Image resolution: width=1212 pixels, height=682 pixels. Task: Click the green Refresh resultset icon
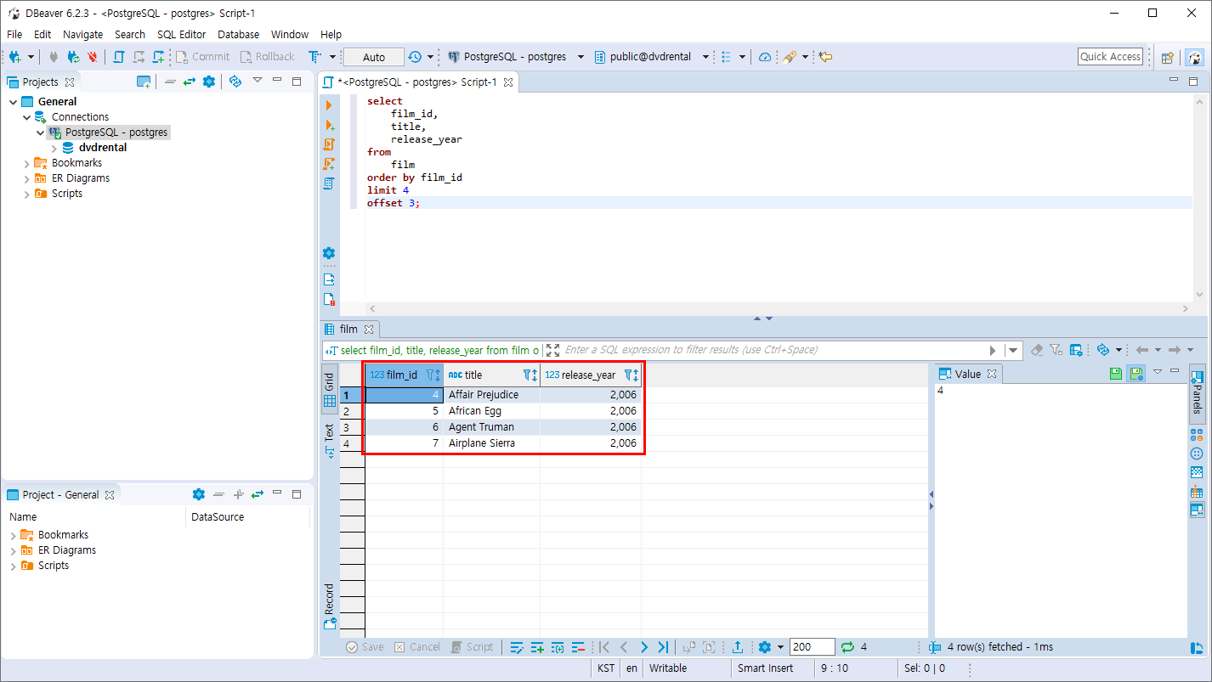(847, 647)
